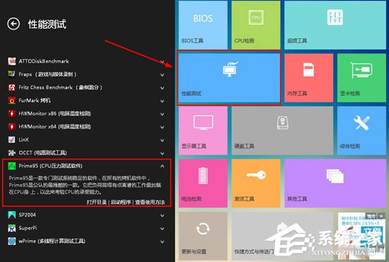Click the FurMark app icon
The height and width of the screenshot is (262, 389).
[x=11, y=100]
